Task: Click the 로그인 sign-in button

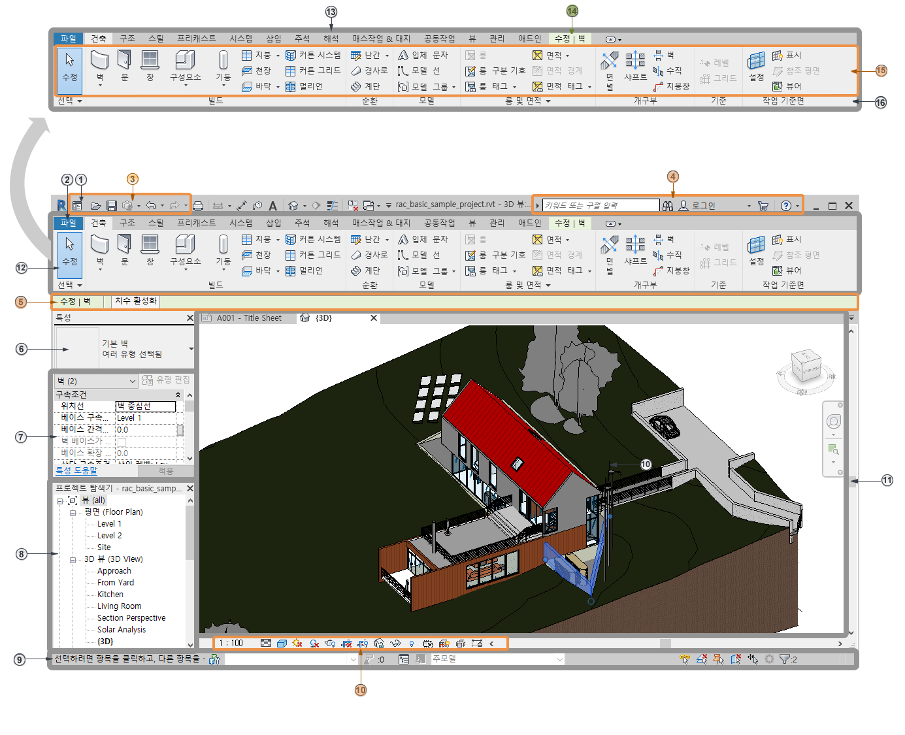Action: click(697, 206)
